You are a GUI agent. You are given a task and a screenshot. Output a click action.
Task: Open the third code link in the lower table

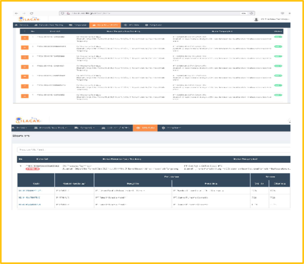[x=30, y=204]
